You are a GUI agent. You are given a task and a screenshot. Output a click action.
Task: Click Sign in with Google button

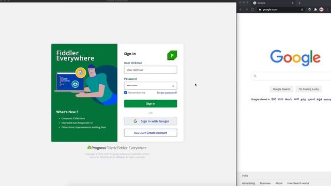click(x=151, y=121)
